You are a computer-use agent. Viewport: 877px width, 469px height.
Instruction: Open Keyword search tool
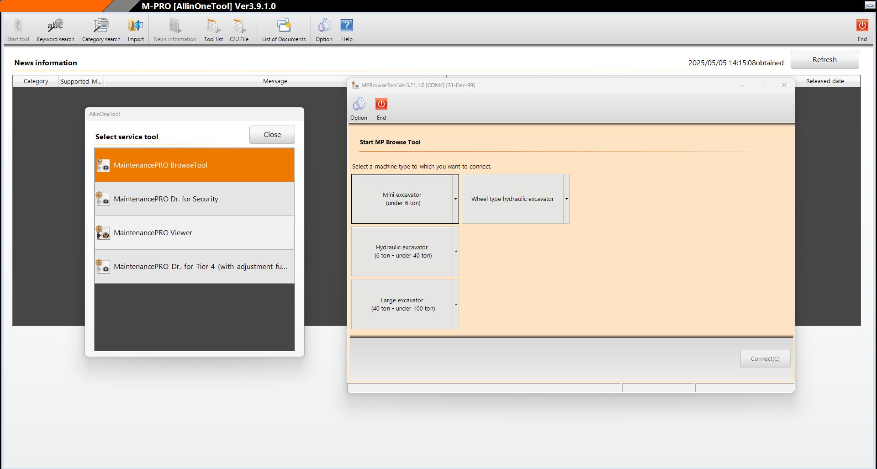pyautogui.click(x=55, y=30)
